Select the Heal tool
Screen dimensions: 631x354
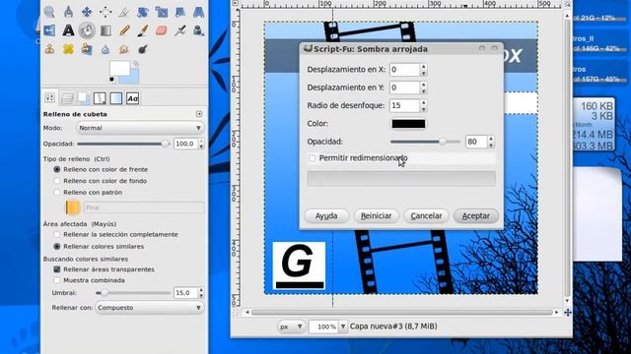(68, 49)
